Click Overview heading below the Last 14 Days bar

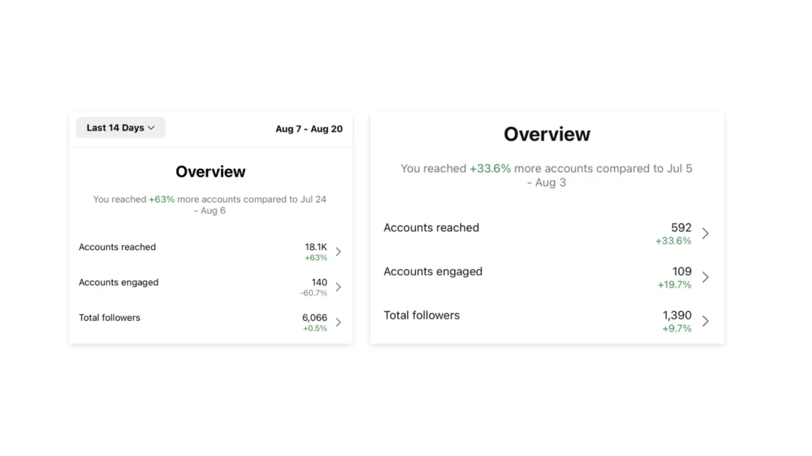tap(210, 172)
